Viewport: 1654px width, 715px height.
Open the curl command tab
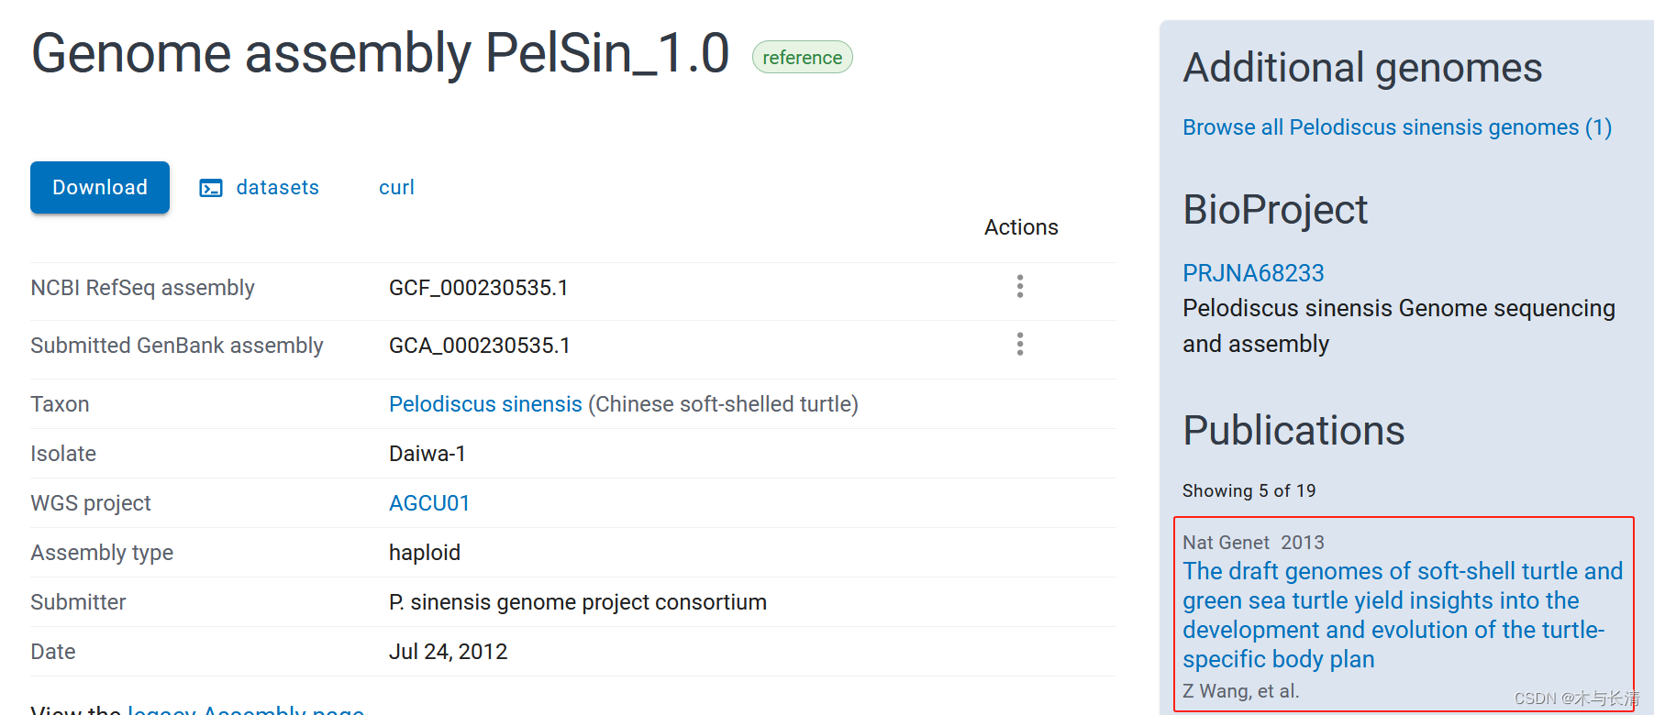[396, 187]
